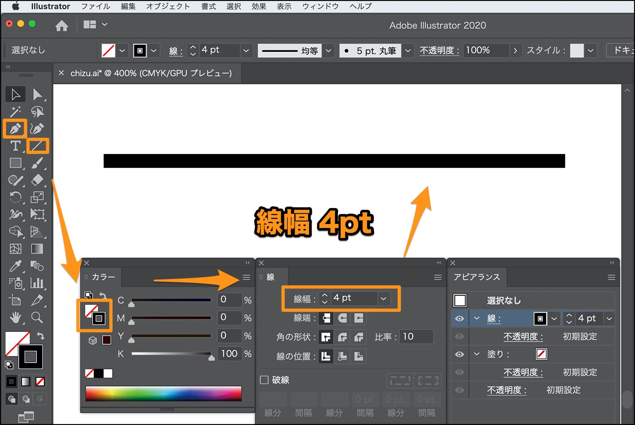Open 均等 width profile dropdown
635x425 pixels.
click(329, 50)
